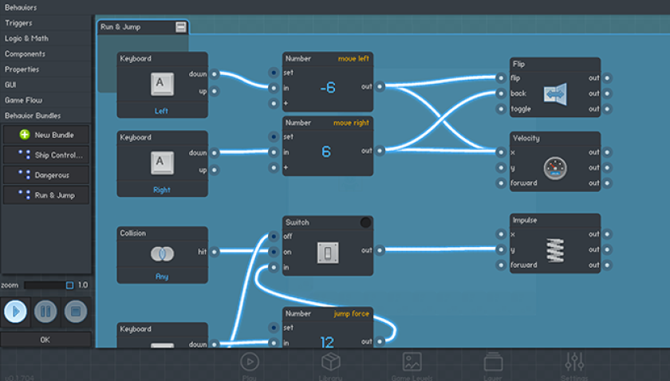Screen dimensions: 670x381
Task: Expand the Logic & Math category
Action: click(26, 38)
